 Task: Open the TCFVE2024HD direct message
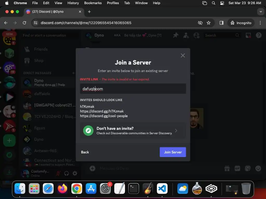point(49,116)
